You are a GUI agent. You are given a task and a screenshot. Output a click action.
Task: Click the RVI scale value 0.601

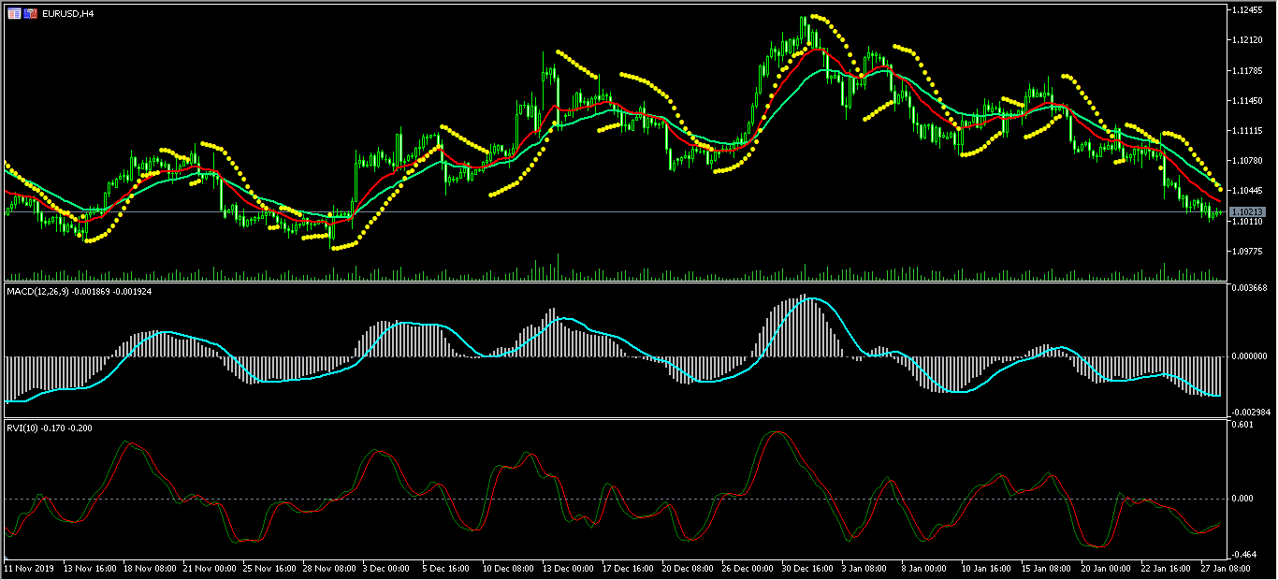click(x=1243, y=425)
